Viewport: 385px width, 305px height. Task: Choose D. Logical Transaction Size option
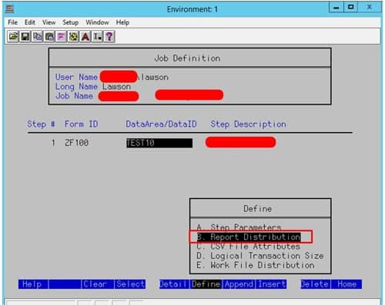pyautogui.click(x=259, y=256)
